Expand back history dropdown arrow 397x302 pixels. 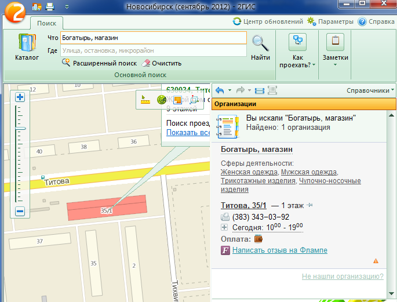coord(230,90)
